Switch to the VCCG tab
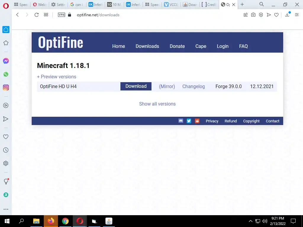Viewport: 303px width, 227px height. tap(171, 4)
